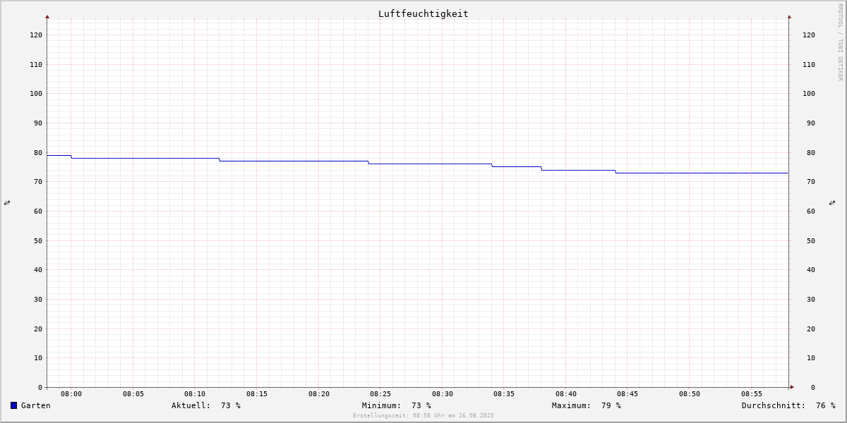Click the Garten legend label
The image size is (847, 423).
(35, 405)
